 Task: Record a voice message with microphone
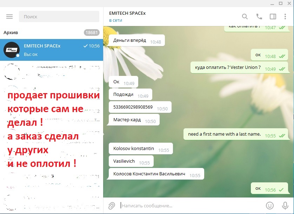tap(285, 206)
